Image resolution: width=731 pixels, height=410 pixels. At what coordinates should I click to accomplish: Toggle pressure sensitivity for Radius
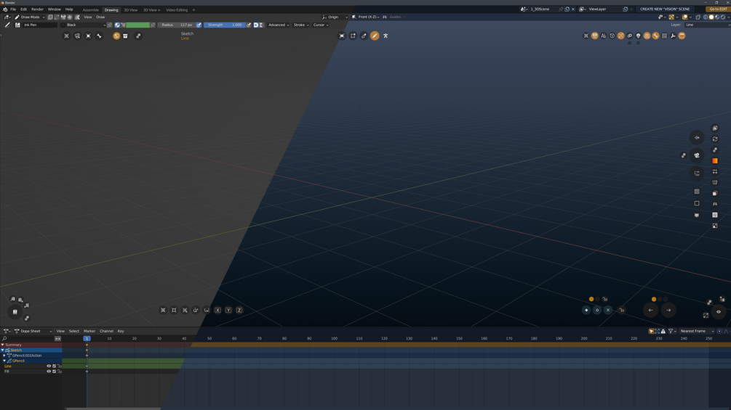click(199, 25)
